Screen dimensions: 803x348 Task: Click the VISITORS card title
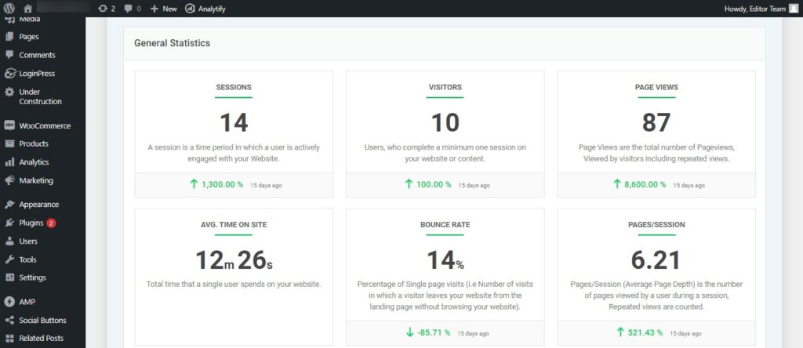(445, 87)
